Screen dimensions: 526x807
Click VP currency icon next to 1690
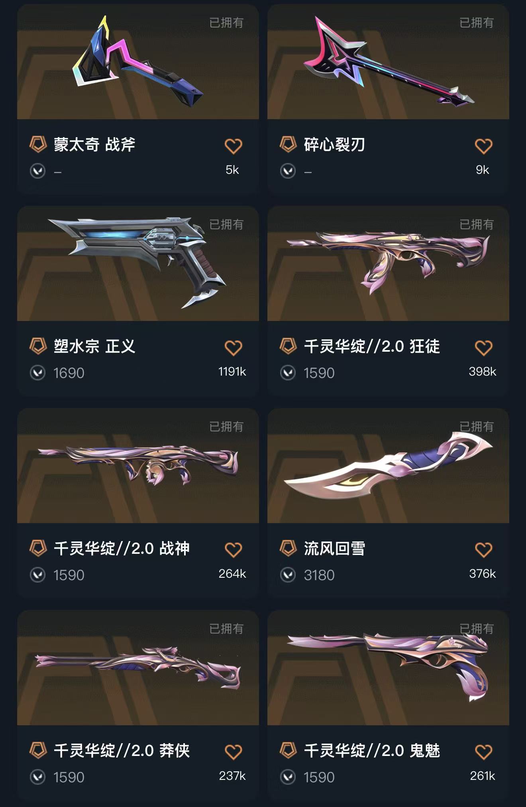[38, 373]
